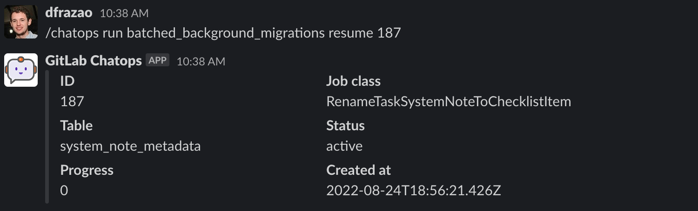
Task: Click the GitLab Chatops robot avatar icon
Action: (21, 70)
